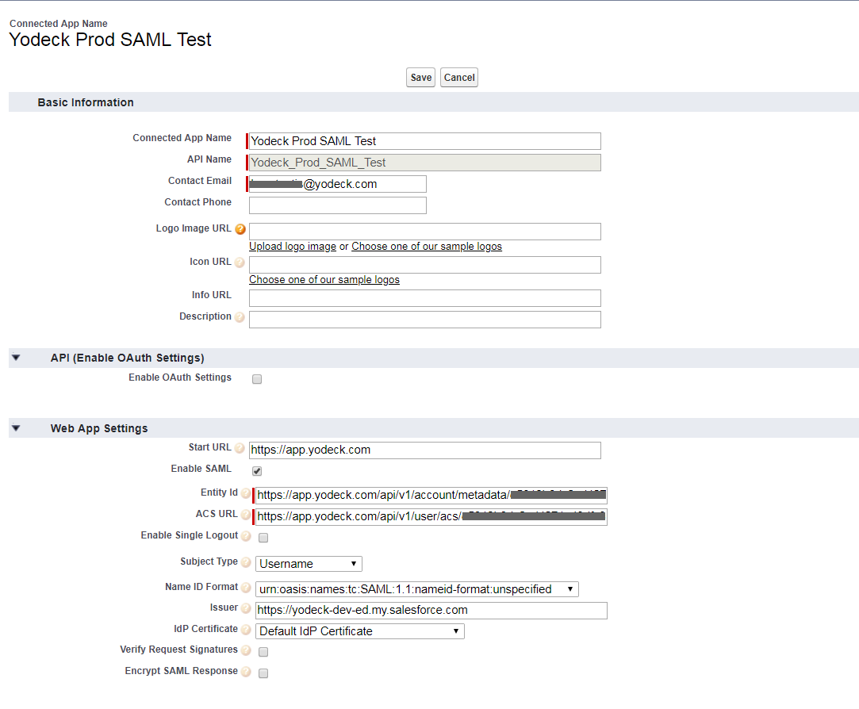
Task: Open the Name ID Format dropdown
Action: pyautogui.click(x=416, y=589)
